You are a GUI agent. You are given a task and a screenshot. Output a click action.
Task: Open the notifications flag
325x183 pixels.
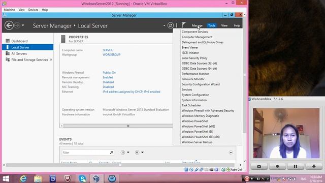click(183, 25)
